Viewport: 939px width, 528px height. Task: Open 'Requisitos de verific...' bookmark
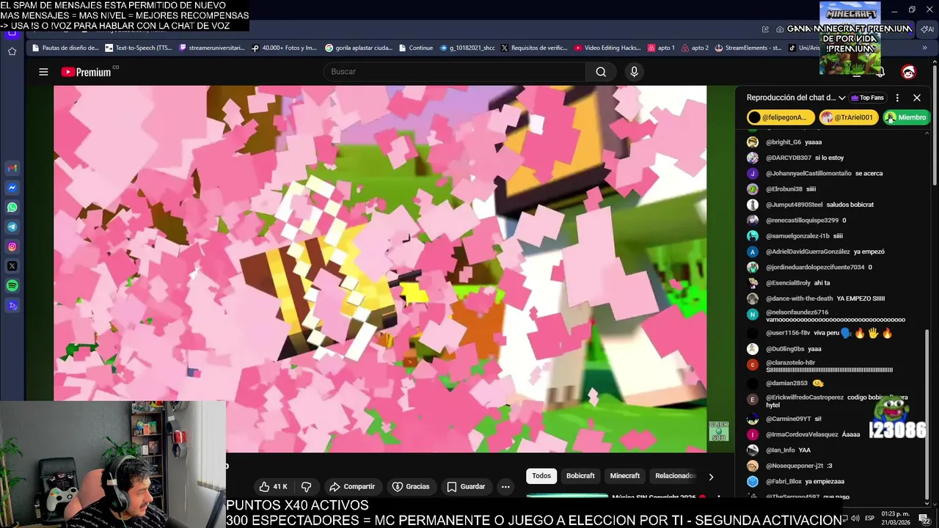pyautogui.click(x=534, y=48)
